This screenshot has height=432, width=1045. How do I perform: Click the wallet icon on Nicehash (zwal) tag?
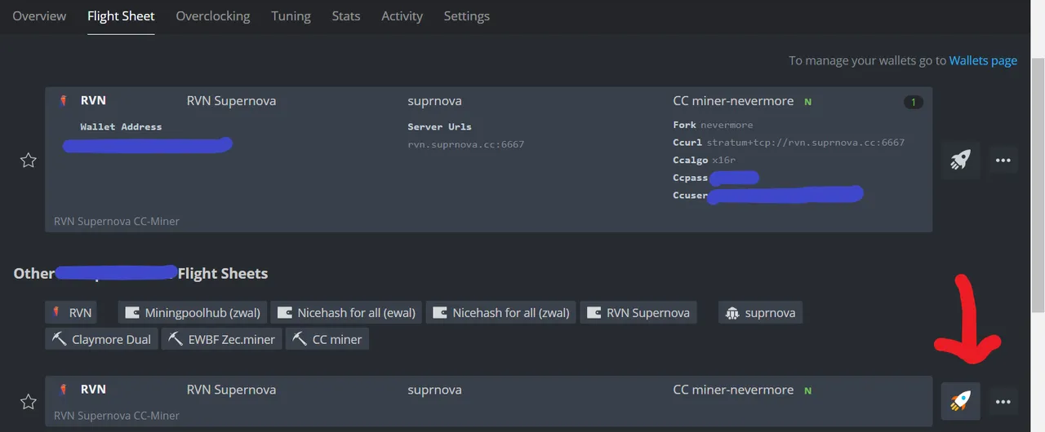point(440,313)
